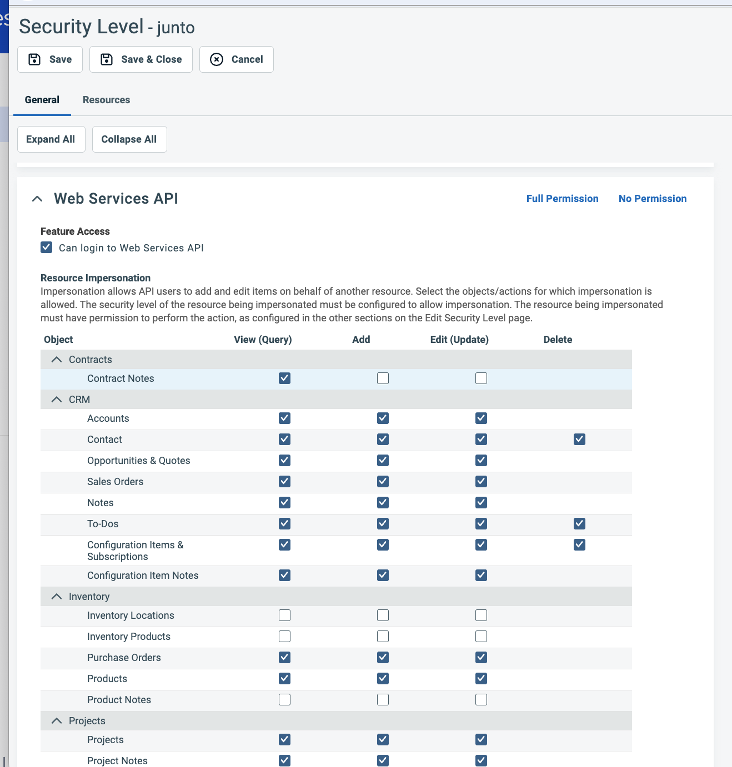The width and height of the screenshot is (732, 767).
Task: Enable View for Inventory Locations
Action: (285, 615)
